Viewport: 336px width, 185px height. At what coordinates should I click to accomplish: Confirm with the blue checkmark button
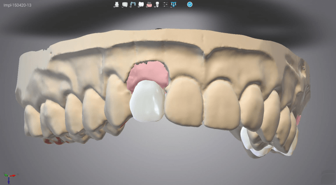pos(190,4)
